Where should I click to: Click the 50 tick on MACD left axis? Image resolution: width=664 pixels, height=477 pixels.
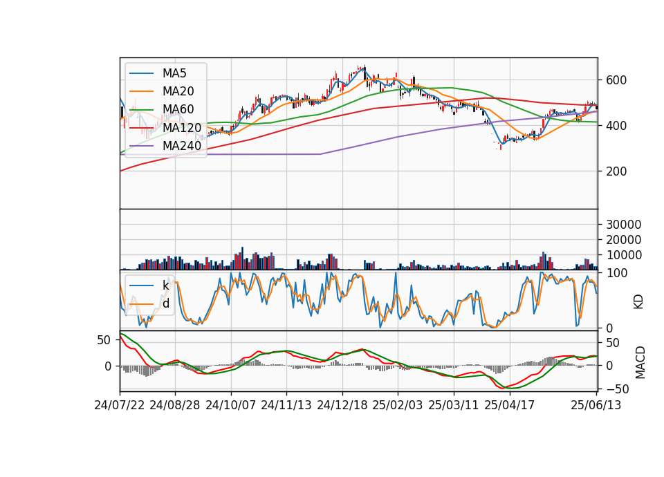[x=104, y=340]
